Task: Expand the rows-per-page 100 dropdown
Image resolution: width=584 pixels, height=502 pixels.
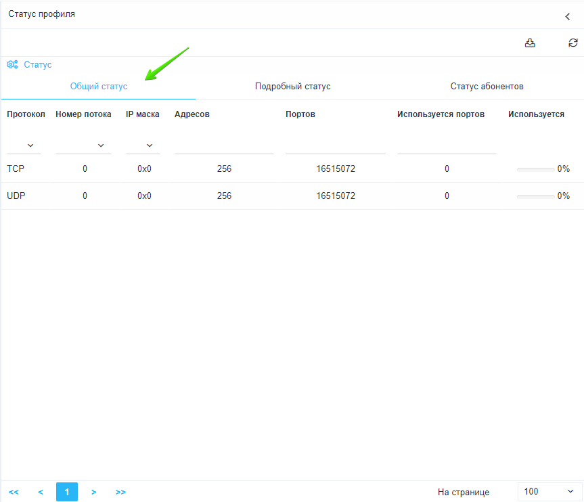Action: (x=549, y=492)
